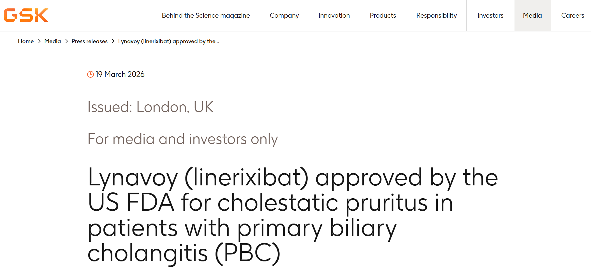Click chevron after Press releases

pos(113,41)
